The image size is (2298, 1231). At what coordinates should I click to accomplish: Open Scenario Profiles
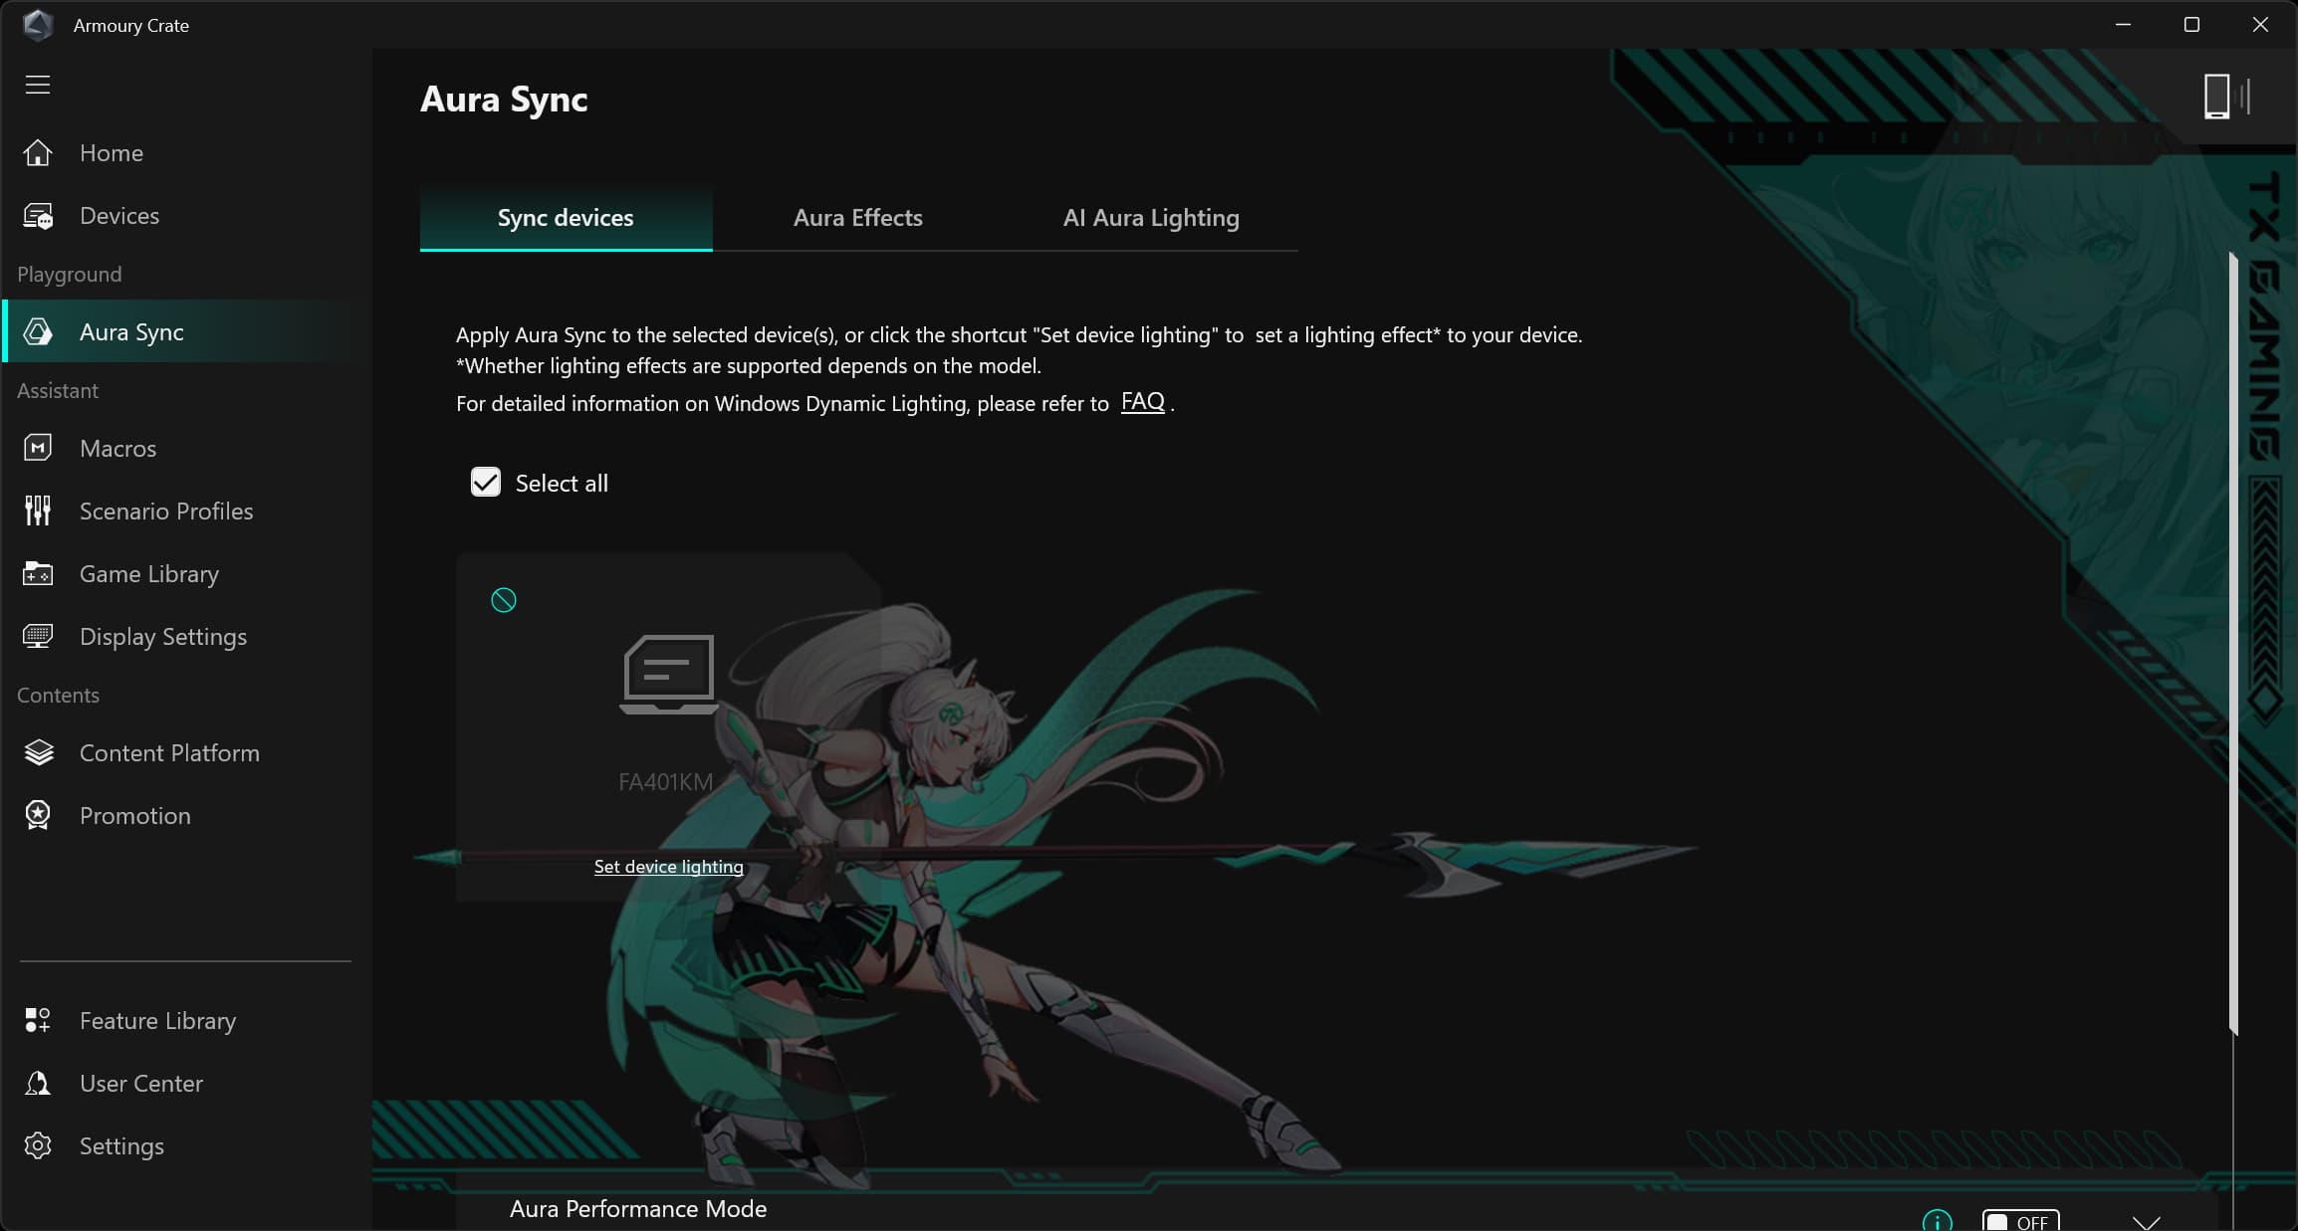point(165,512)
